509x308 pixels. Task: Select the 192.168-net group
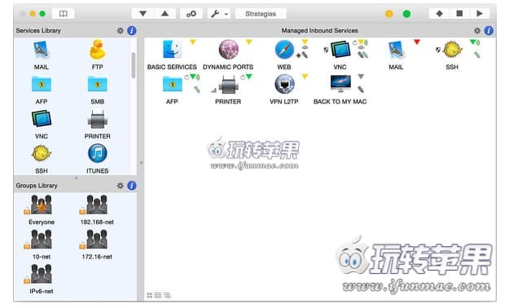click(x=97, y=205)
